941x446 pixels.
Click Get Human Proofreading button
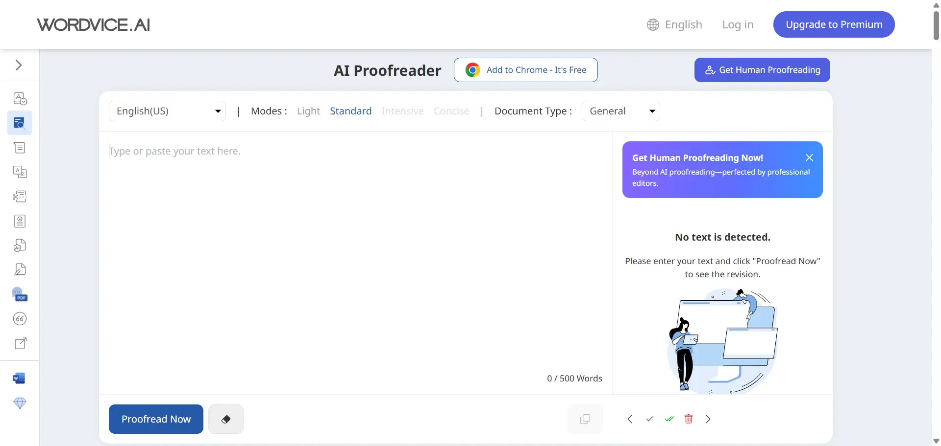(x=762, y=70)
